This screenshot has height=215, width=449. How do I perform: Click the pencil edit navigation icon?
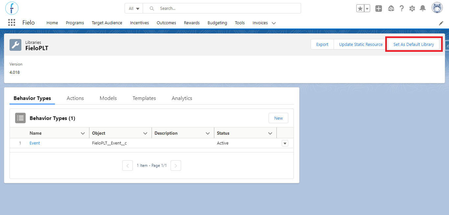pyautogui.click(x=441, y=23)
